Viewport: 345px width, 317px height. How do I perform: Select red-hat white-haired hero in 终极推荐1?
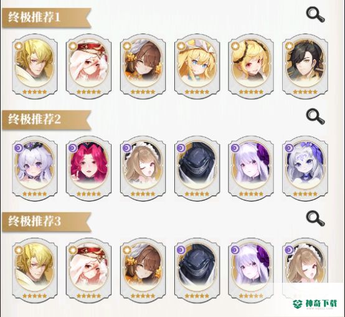(88, 67)
